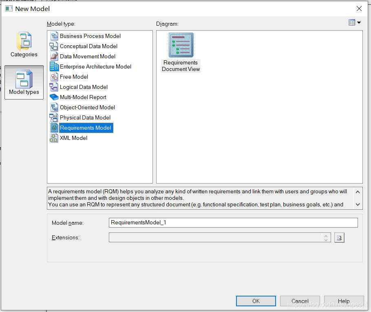Choose Business Process Model label
Image resolution: width=371 pixels, height=312 pixels.
[90, 36]
